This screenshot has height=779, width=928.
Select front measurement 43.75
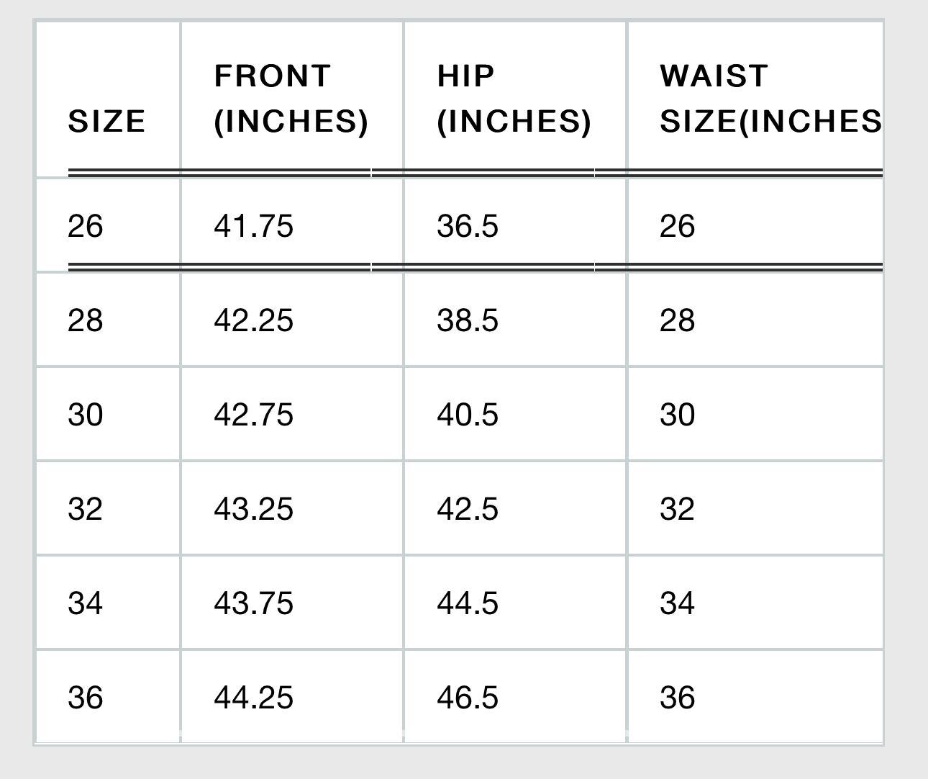pyautogui.click(x=253, y=603)
